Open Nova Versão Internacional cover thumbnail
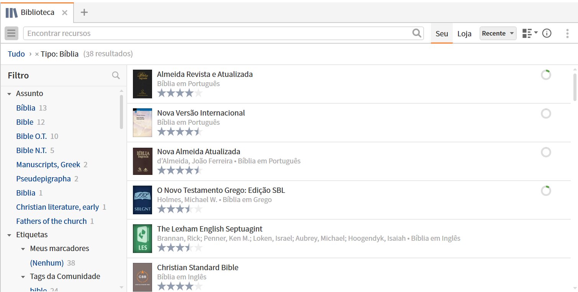This screenshot has width=578, height=292. pyautogui.click(x=142, y=122)
